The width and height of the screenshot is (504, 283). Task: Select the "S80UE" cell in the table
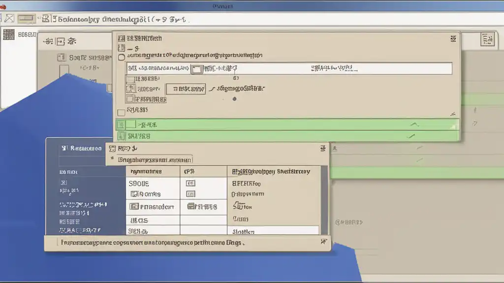click(139, 184)
